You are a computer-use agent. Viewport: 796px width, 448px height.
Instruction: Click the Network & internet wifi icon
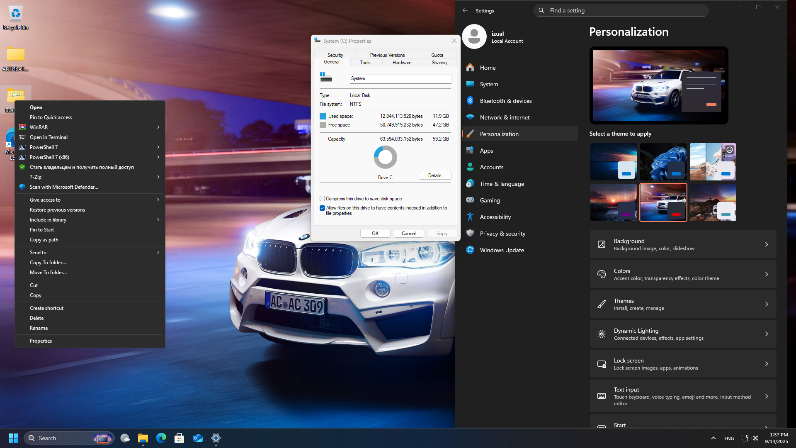click(x=470, y=117)
